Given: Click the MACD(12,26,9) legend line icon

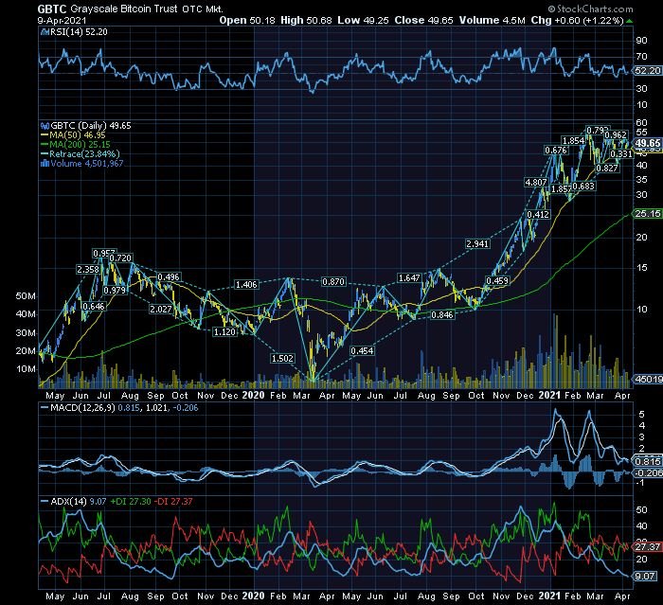Looking at the screenshot, I should click(45, 408).
